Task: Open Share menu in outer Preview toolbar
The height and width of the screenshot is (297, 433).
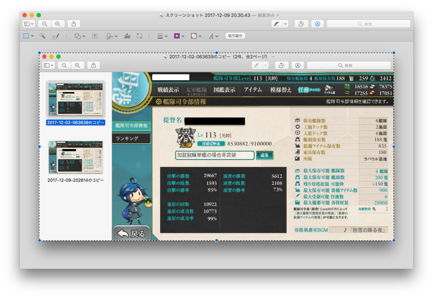Action: (x=74, y=24)
